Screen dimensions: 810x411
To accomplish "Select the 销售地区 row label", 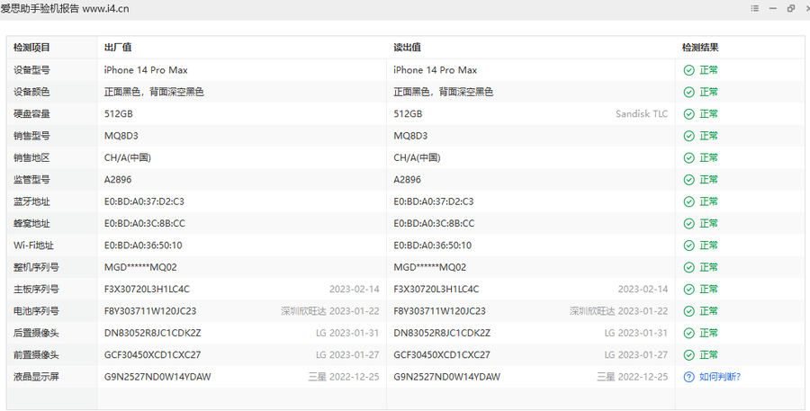I will point(31,158).
